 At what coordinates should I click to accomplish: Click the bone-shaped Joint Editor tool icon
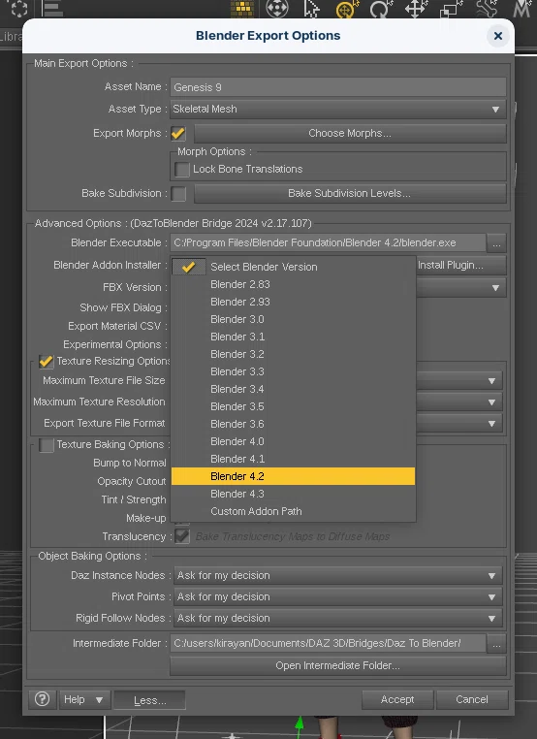[486, 9]
